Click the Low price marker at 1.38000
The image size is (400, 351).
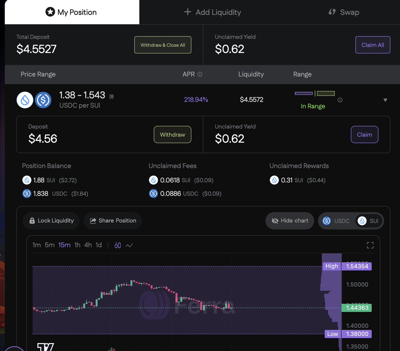(348, 334)
